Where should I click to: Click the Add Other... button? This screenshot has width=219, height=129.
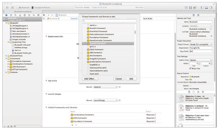(x=91, y=79)
